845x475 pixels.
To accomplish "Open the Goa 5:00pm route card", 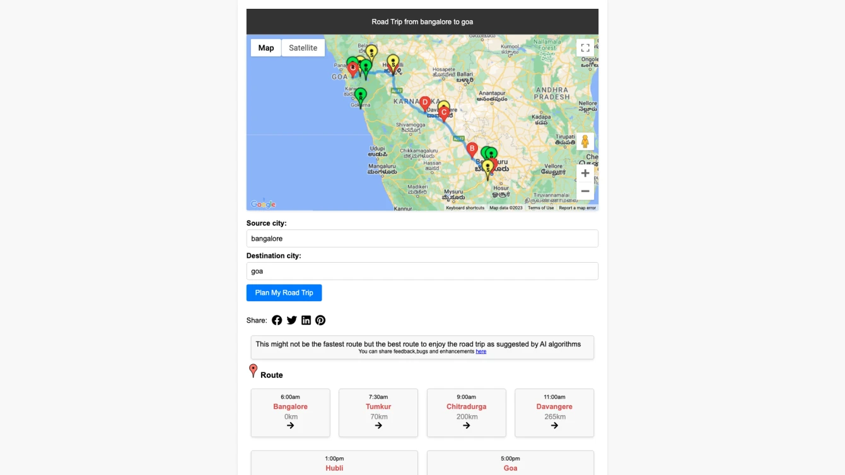I will pos(510,463).
